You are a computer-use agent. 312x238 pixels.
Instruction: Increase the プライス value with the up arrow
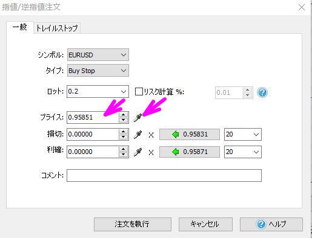pyautogui.click(x=123, y=115)
